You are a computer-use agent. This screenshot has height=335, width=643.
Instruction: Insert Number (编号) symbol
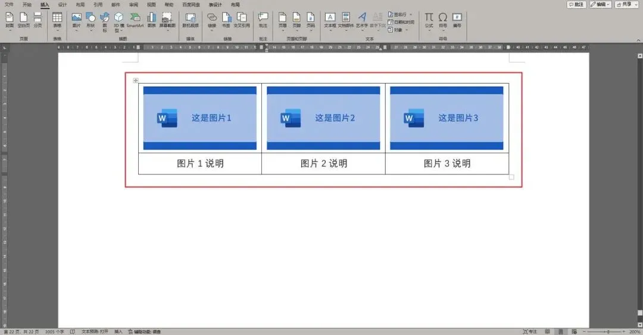pyautogui.click(x=457, y=20)
